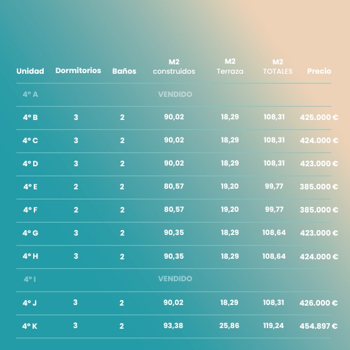Select the 4º C unit label
Viewport: 350px width, 350px height.
pyautogui.click(x=31, y=141)
